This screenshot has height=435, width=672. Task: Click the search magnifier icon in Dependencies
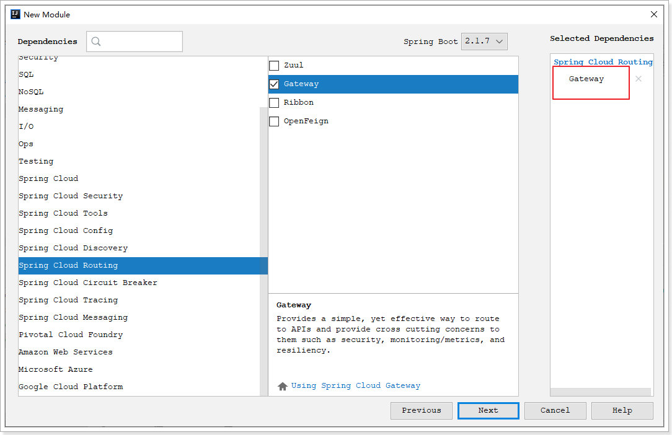coord(96,41)
